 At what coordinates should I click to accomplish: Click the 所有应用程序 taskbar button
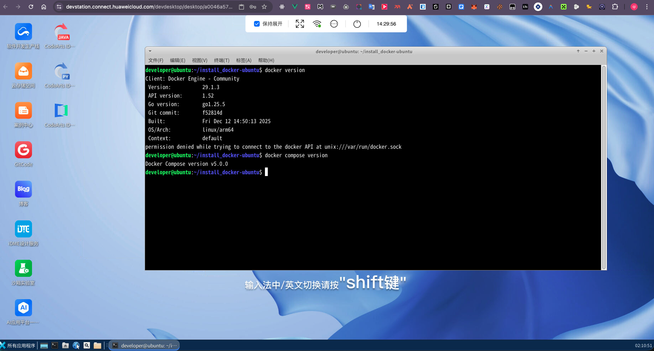[20, 345]
